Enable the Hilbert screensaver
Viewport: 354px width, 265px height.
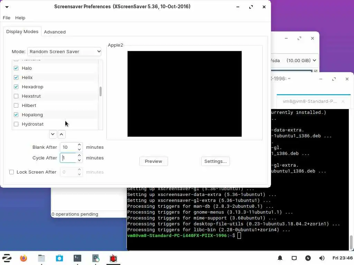pos(16,105)
